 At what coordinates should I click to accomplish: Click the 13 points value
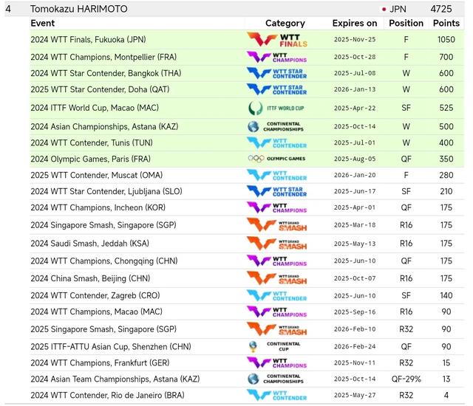pyautogui.click(x=446, y=379)
